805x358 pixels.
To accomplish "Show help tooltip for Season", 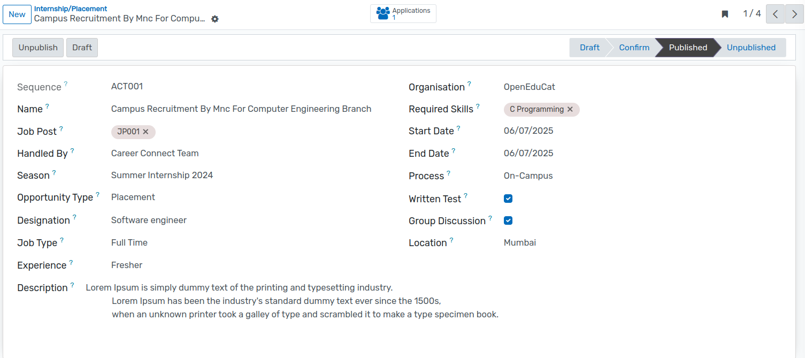I will [x=54, y=172].
